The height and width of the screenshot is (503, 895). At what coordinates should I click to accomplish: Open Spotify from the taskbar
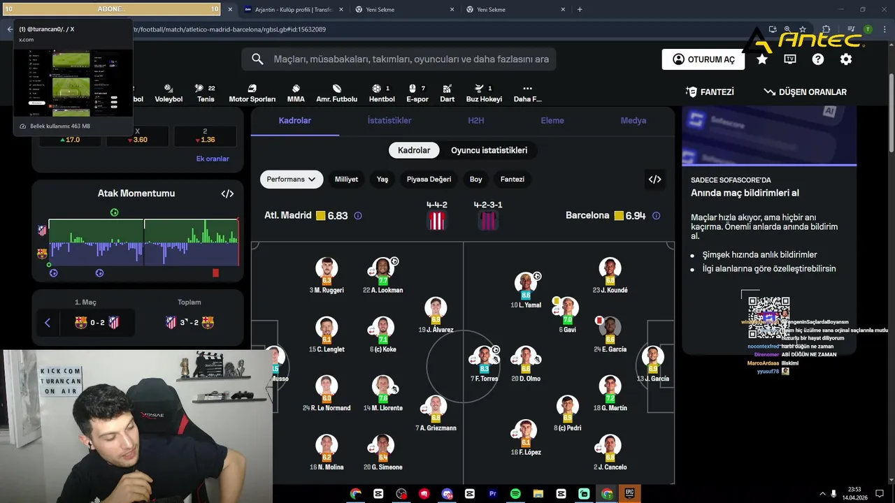click(515, 494)
